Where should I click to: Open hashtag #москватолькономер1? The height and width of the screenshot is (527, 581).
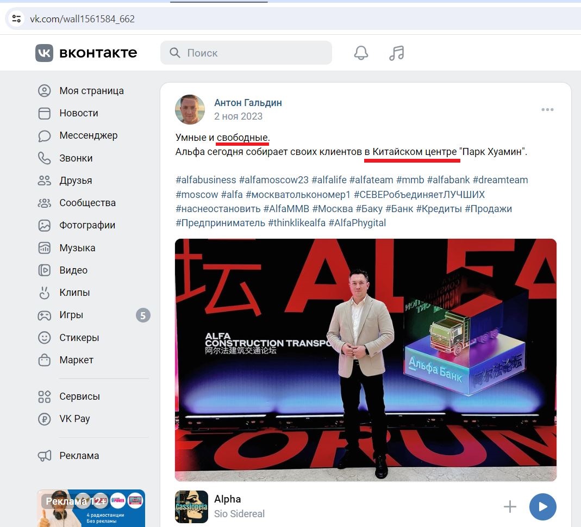coord(298,194)
